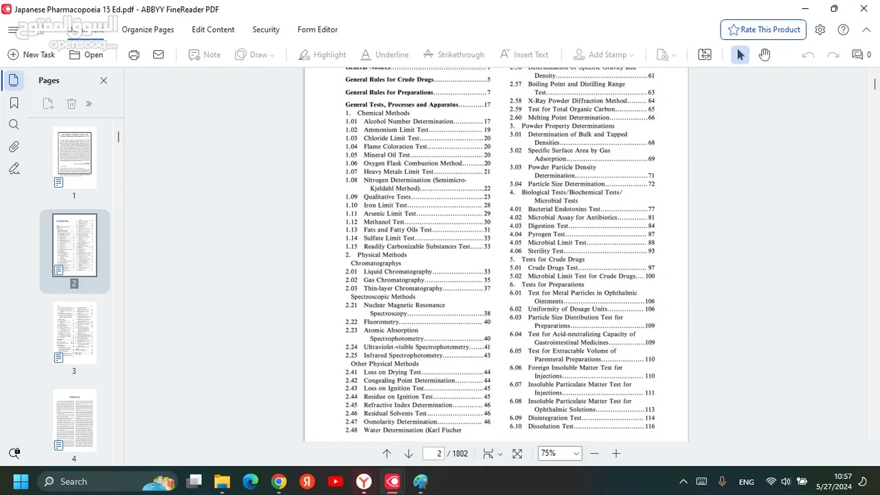
Task: Switch to Organize Pages tab
Action: coord(148,30)
